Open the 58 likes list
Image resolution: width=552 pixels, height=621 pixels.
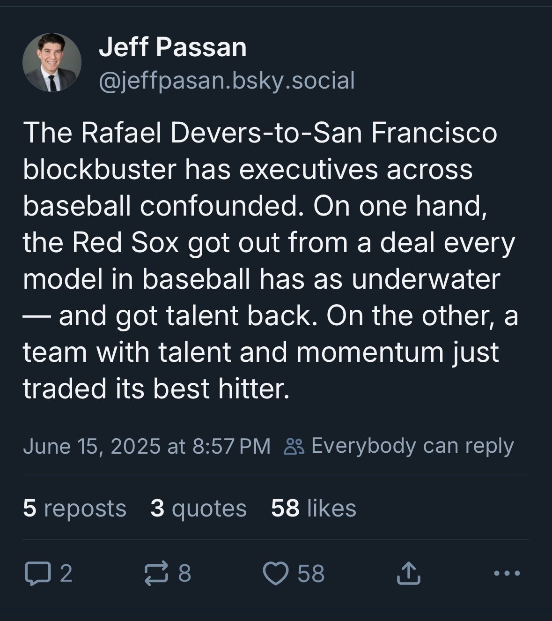(x=313, y=508)
